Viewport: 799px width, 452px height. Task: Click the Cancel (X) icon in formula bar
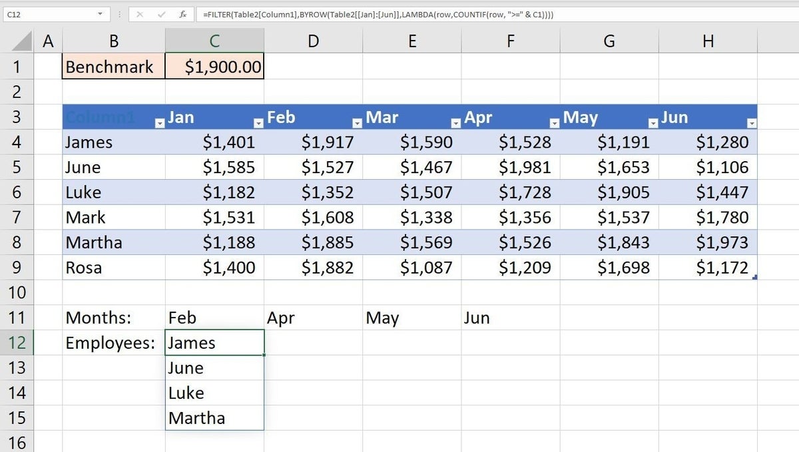coord(140,14)
